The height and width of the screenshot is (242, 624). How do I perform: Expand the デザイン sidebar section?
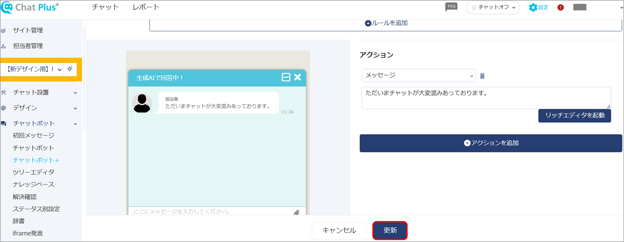[x=75, y=108]
